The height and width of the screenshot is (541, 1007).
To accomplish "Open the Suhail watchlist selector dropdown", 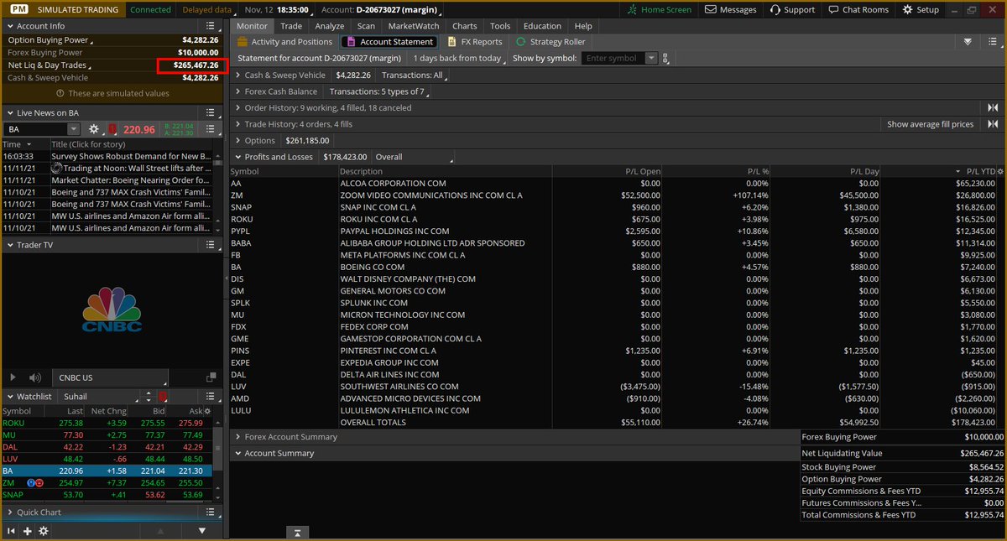I will coord(98,396).
